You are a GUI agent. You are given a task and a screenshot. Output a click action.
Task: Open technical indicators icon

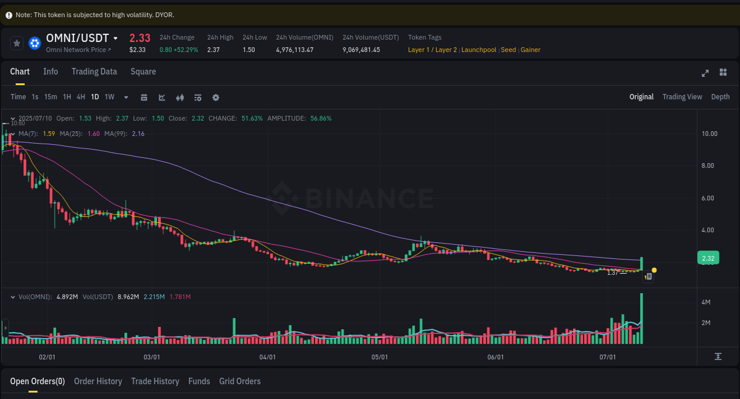pyautogui.click(x=198, y=97)
